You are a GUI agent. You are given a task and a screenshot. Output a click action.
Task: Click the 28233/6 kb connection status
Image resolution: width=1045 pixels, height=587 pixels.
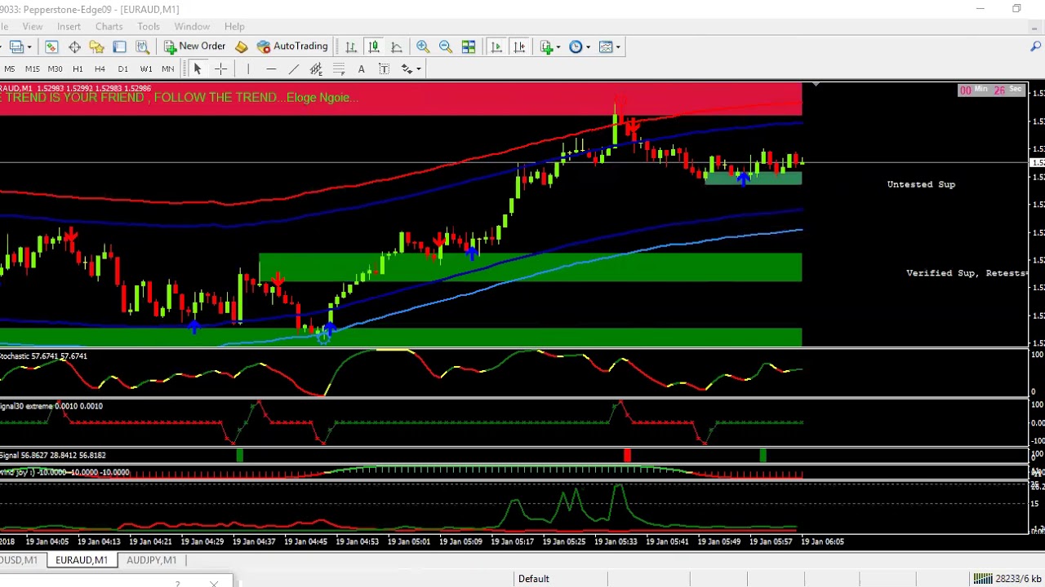click(x=1008, y=579)
